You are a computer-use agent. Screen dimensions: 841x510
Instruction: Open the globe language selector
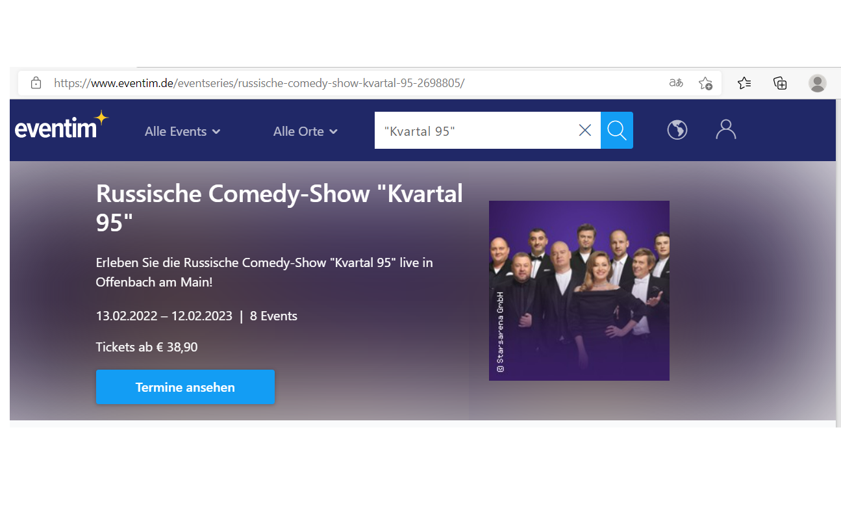point(677,131)
